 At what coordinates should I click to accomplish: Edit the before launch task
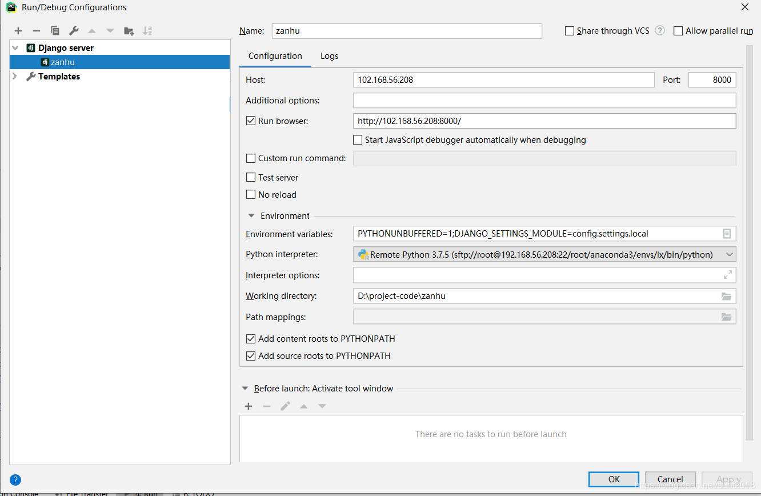click(285, 406)
